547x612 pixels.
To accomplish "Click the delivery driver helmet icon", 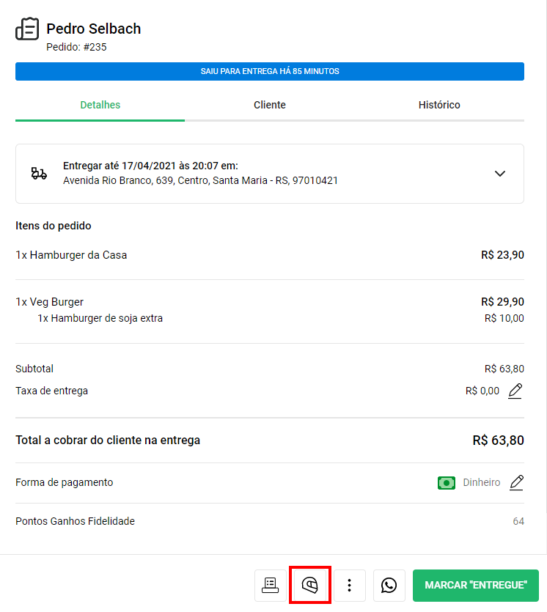I will [310, 585].
